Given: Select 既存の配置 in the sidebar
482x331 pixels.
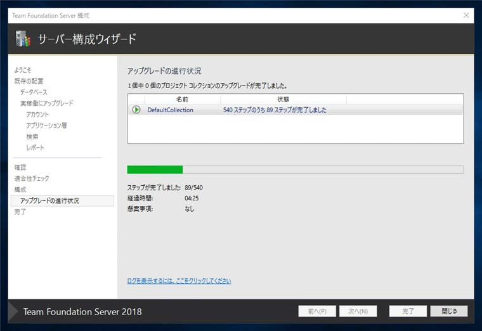Looking at the screenshot, I should tap(29, 81).
